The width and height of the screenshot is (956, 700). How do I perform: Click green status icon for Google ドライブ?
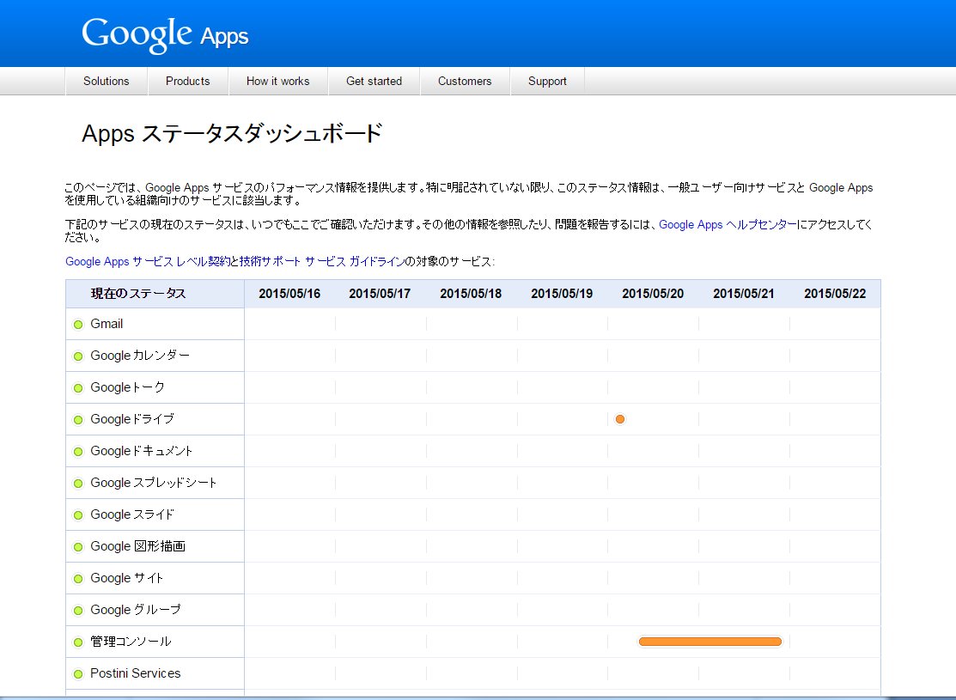78,419
